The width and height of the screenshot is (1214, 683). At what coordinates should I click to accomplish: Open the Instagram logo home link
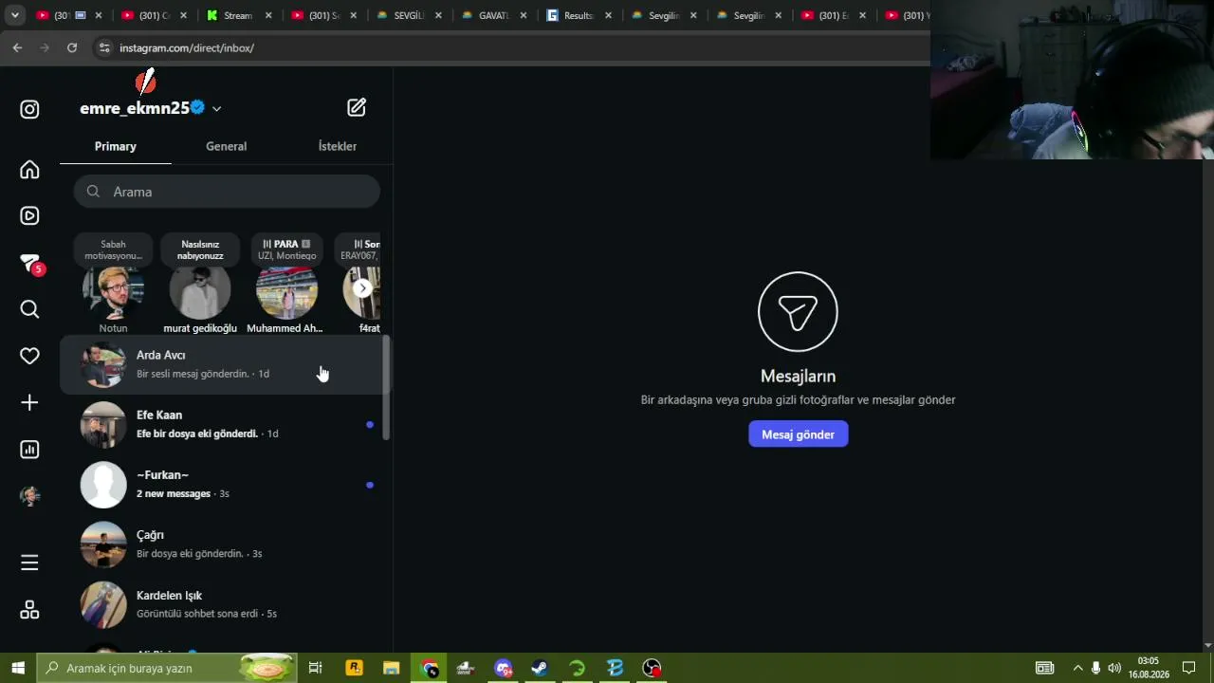(x=29, y=109)
